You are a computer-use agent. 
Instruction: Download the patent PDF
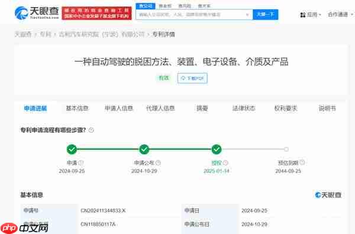click(x=192, y=78)
